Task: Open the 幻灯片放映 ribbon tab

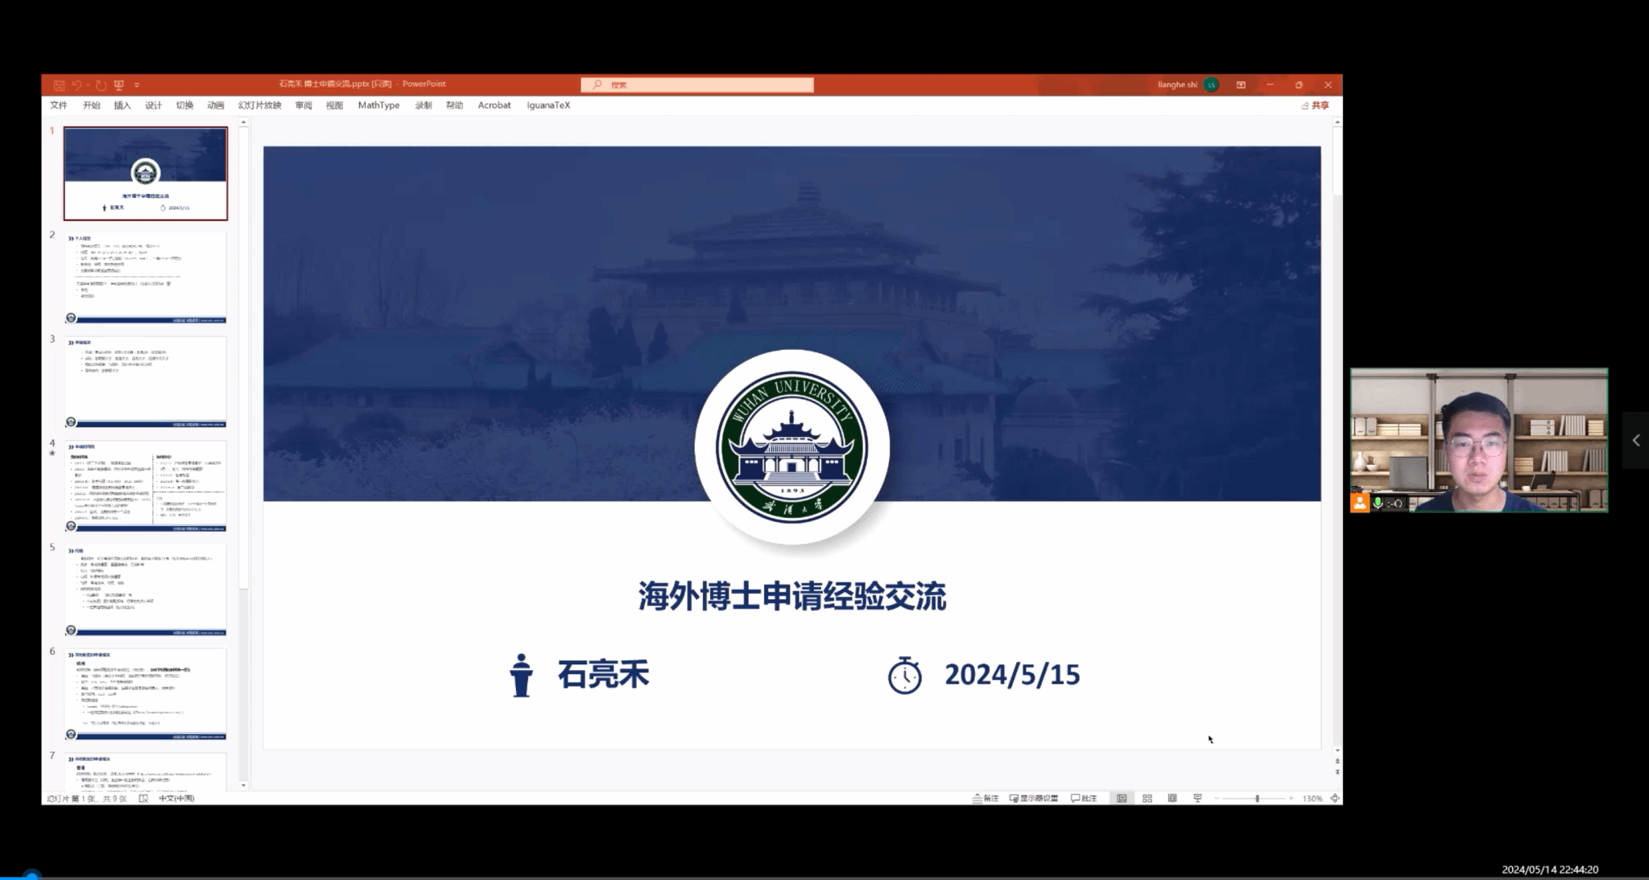Action: (x=259, y=105)
